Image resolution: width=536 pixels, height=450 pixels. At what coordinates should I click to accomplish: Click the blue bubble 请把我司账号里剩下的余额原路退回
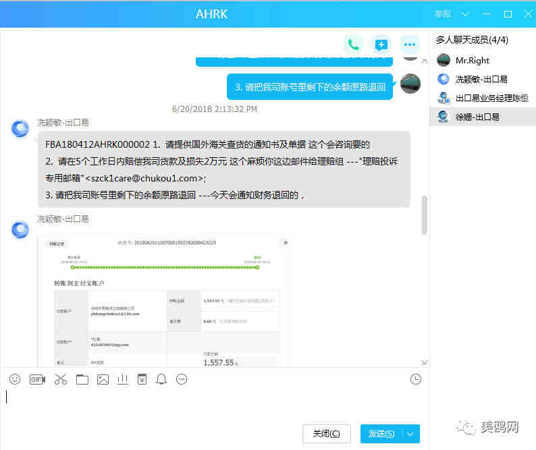click(310, 87)
